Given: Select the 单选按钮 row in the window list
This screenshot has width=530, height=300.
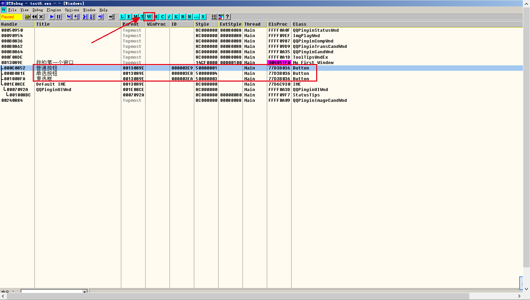Looking at the screenshot, I should [x=47, y=73].
